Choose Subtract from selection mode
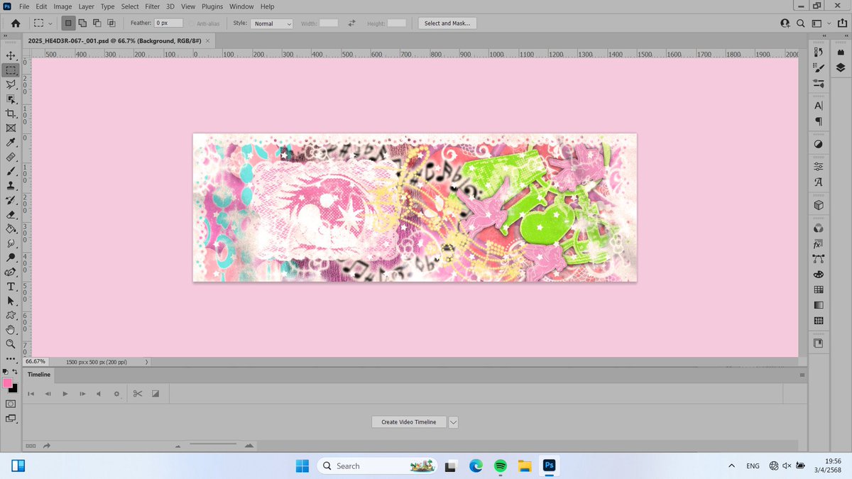Image resolution: width=852 pixels, height=479 pixels. (96, 23)
